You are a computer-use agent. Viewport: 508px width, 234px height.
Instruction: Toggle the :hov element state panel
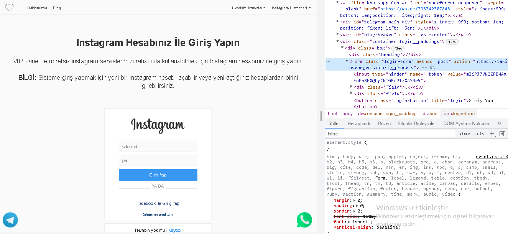pyautogui.click(x=465, y=134)
